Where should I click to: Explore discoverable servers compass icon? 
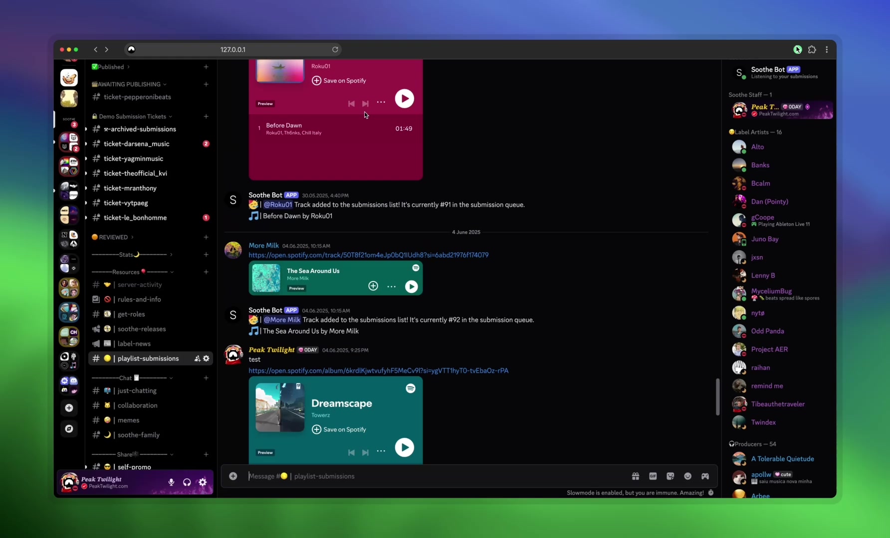(x=69, y=429)
